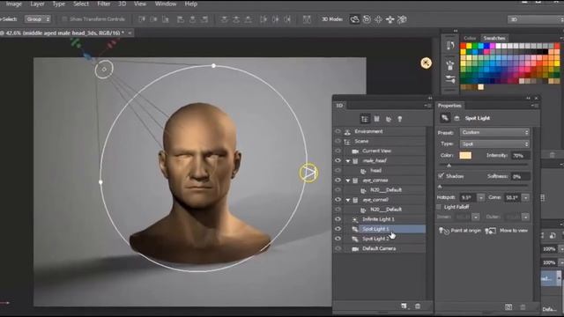
Task: Select Default Camera in 3D panel
Action: 379,248
